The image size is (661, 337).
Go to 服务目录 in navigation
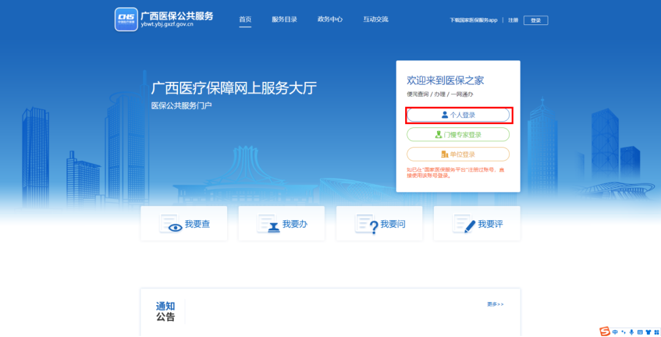[285, 20]
